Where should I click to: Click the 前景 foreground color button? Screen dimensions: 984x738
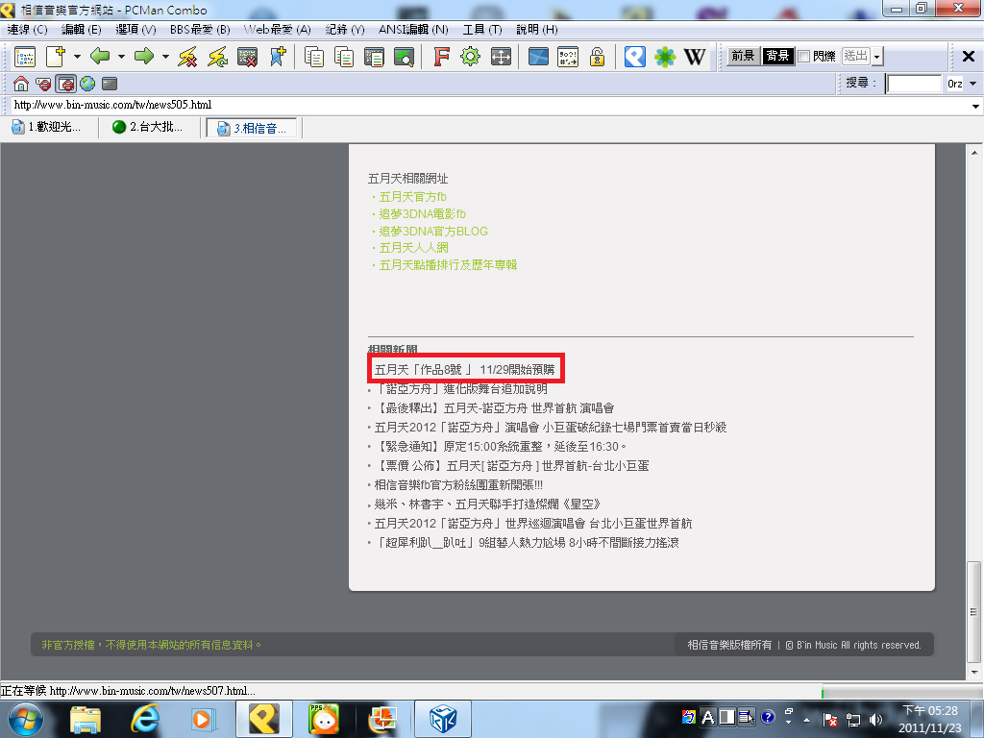pos(743,57)
